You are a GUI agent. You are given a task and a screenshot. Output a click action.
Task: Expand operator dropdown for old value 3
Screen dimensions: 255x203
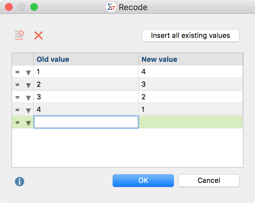28,98
